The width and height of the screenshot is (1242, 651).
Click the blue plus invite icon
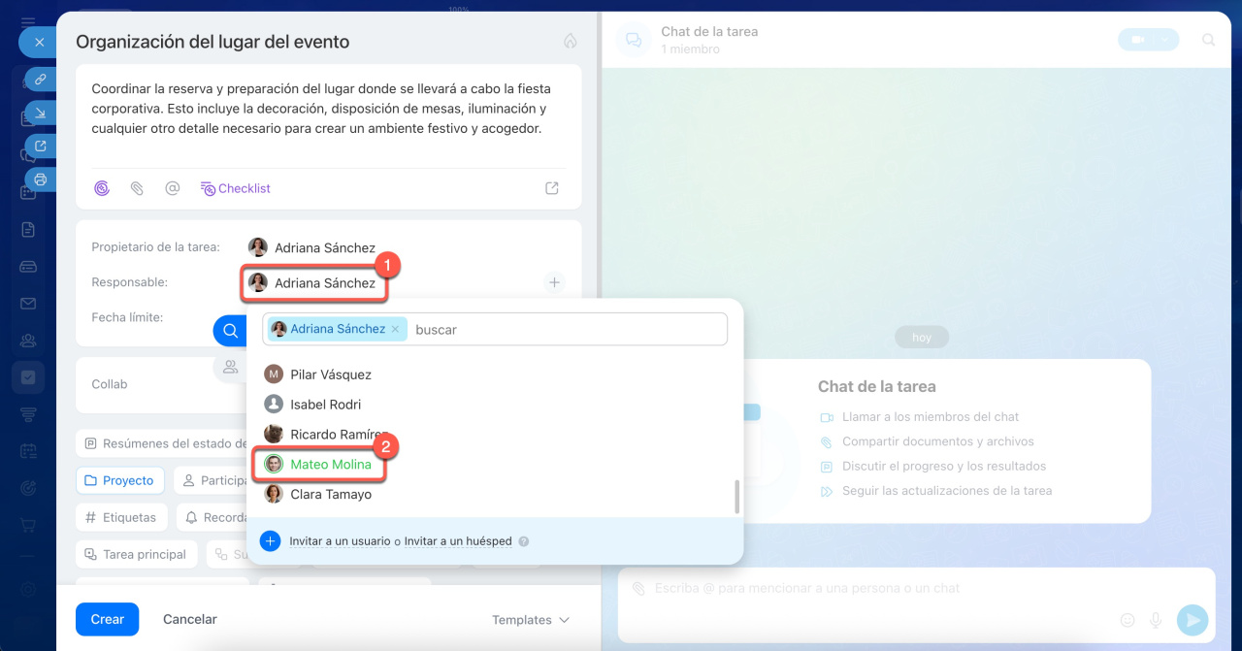click(271, 541)
